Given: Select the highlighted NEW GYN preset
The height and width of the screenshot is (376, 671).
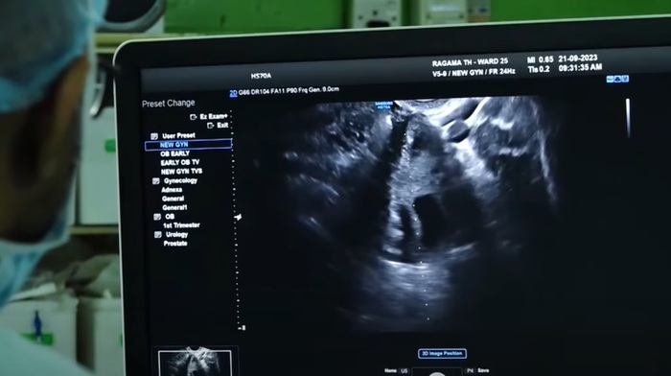Looking at the screenshot, I should coord(188,145).
